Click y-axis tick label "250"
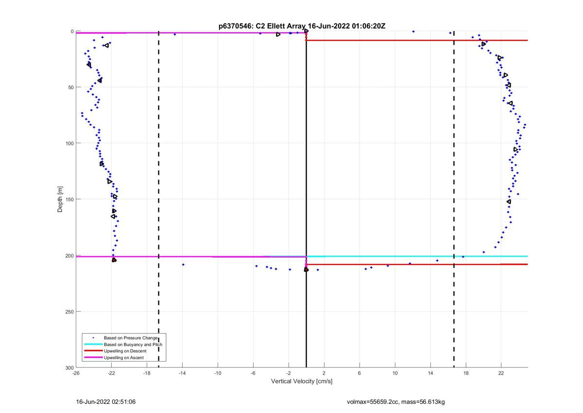This screenshot has height=413, width=583. pyautogui.click(x=69, y=312)
